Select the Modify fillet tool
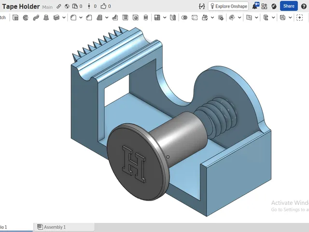Viewport: 309px width, 232px height. 232,18
